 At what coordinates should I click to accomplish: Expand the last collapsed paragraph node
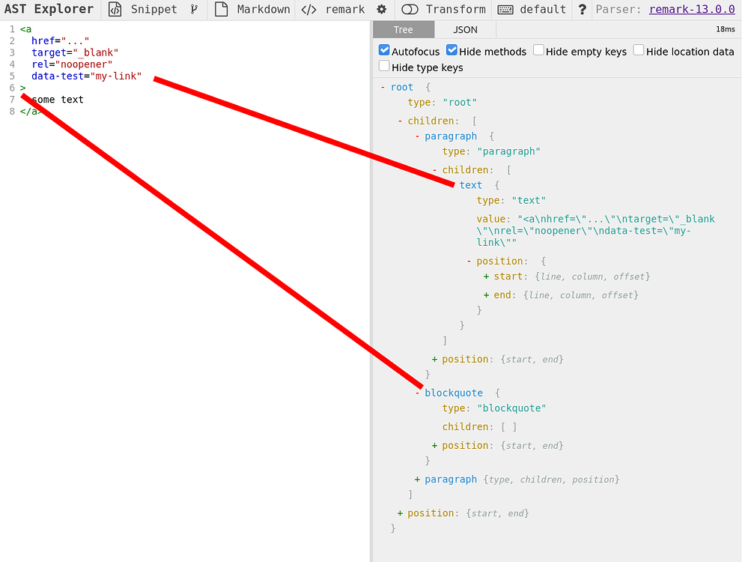pyautogui.click(x=418, y=480)
